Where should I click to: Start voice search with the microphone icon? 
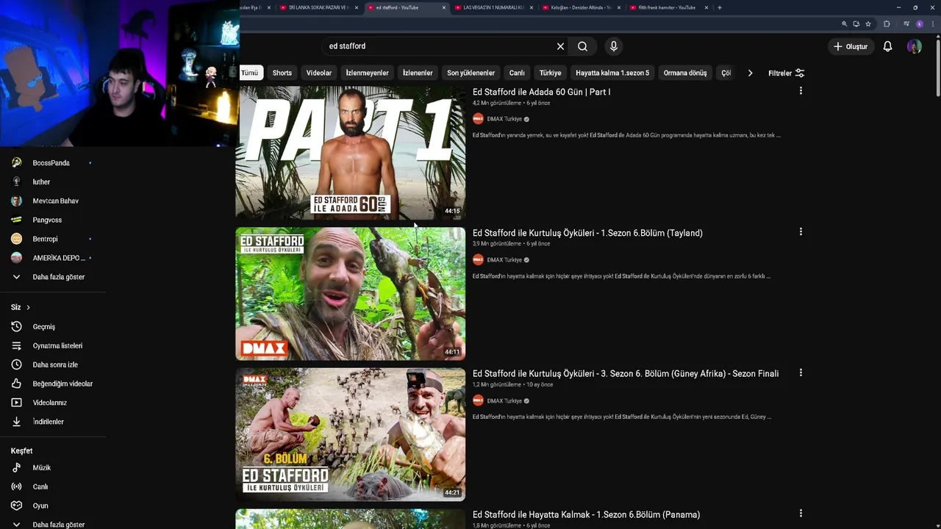[614, 46]
